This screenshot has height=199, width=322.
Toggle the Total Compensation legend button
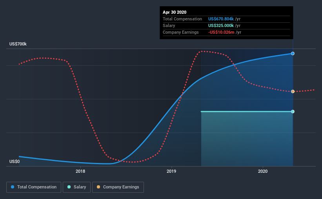34,187
